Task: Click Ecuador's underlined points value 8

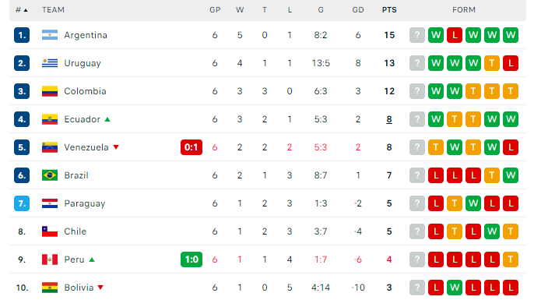Action: pyautogui.click(x=389, y=119)
